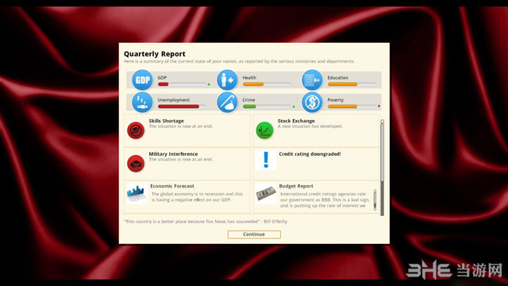Open the Crime burglar icon

[227, 102]
